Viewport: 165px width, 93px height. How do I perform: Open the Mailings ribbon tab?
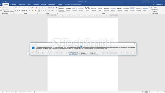tap(44, 4)
